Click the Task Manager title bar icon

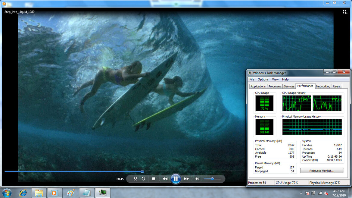[x=250, y=73]
